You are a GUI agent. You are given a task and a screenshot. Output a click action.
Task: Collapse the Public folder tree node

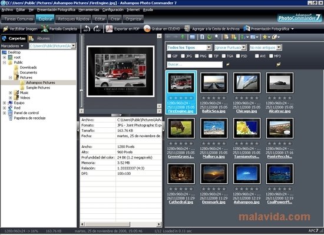4,62
